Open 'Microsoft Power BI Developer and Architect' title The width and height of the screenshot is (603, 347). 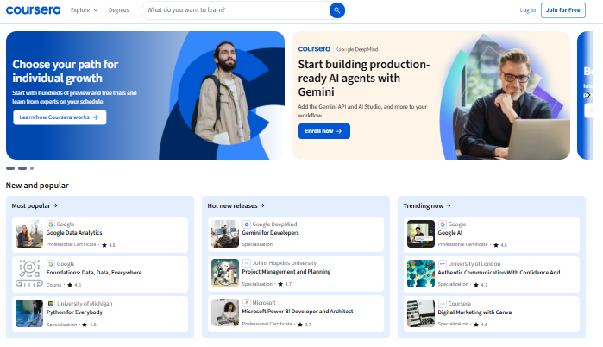click(x=298, y=312)
